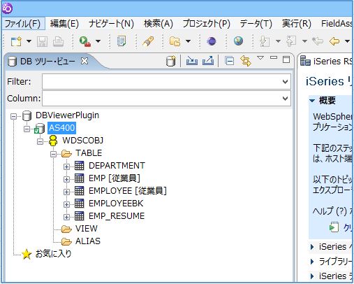Image resolution: width=354 pixels, height=284 pixels.
Task: Toggle Link with Editor arrows icon
Action: click(x=246, y=61)
